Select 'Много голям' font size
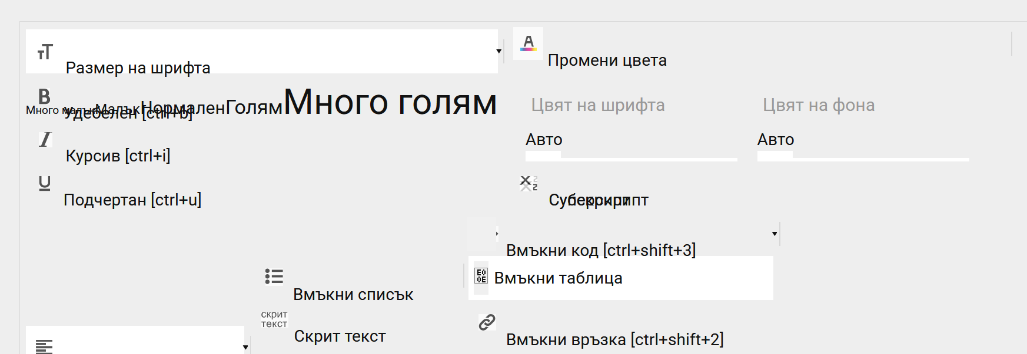The width and height of the screenshot is (1027, 354). click(x=390, y=102)
